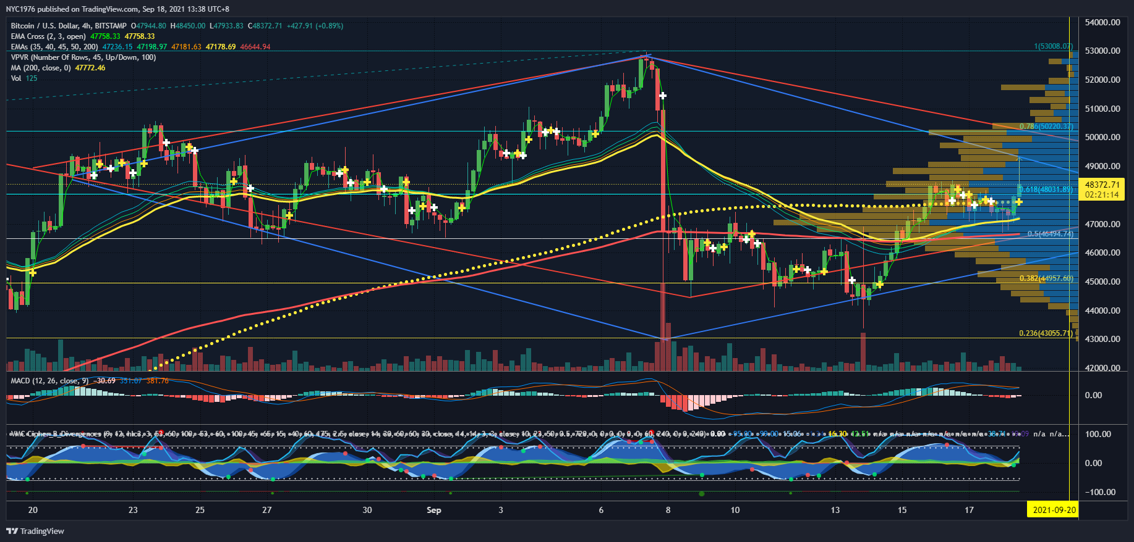Click the 54000.00 price axis label

click(1102, 22)
